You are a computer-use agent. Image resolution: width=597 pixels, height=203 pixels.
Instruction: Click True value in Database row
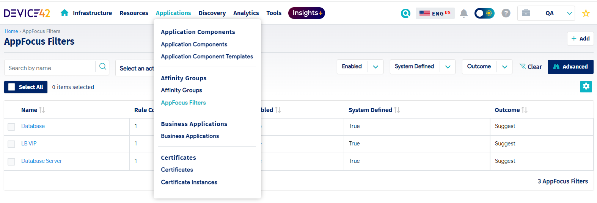pyautogui.click(x=354, y=126)
